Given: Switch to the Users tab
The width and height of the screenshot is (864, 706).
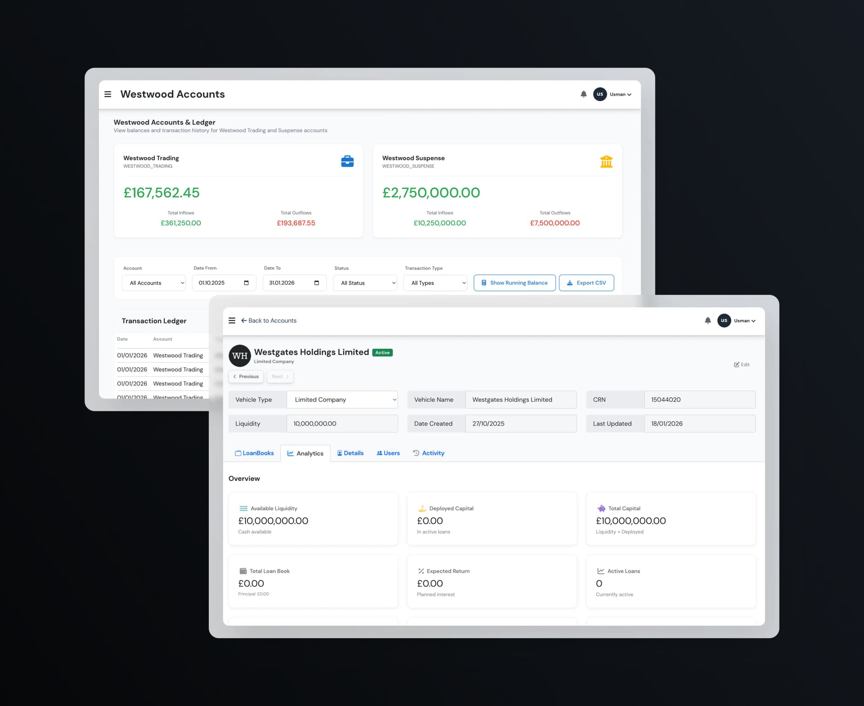Looking at the screenshot, I should [x=388, y=453].
